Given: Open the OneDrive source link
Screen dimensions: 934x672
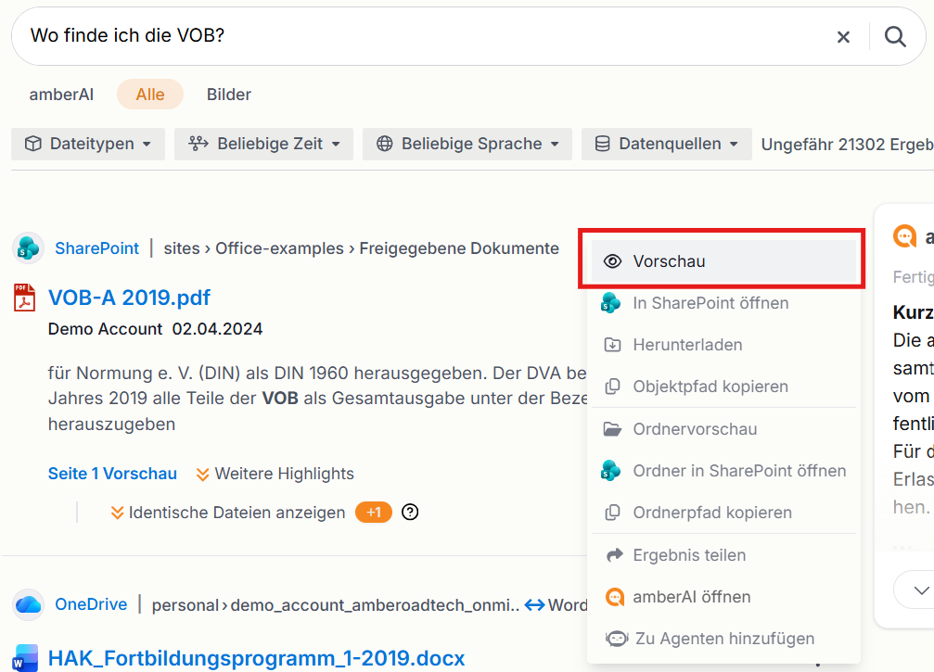Looking at the screenshot, I should pos(91,604).
